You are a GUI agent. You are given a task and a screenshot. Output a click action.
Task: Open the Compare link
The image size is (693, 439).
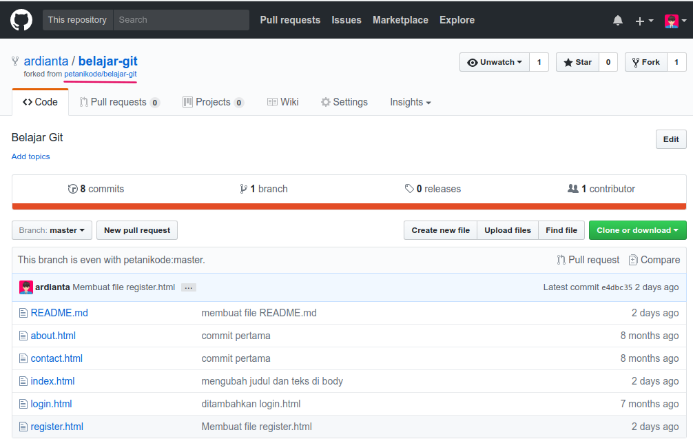[x=654, y=260]
